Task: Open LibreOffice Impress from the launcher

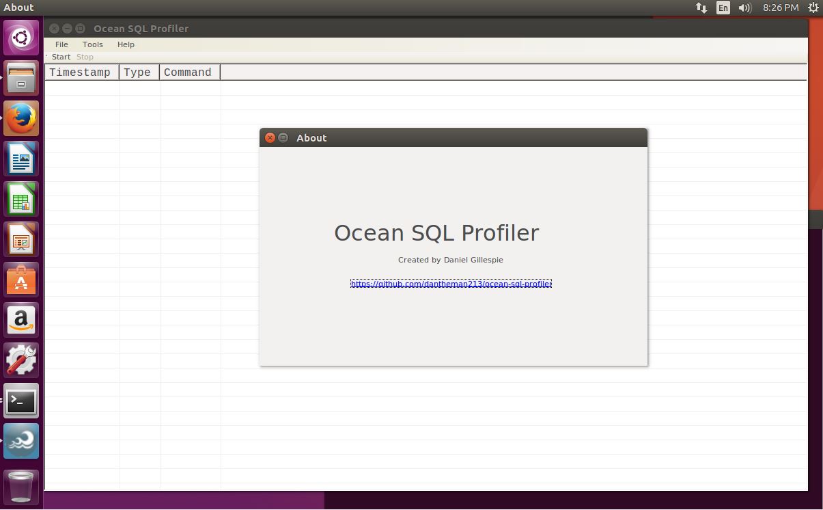Action: point(20,239)
